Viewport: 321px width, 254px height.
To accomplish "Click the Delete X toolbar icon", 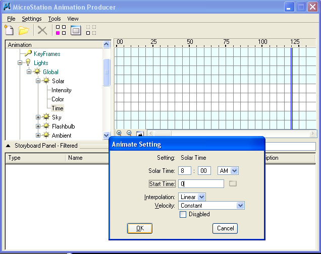I will [42, 30].
